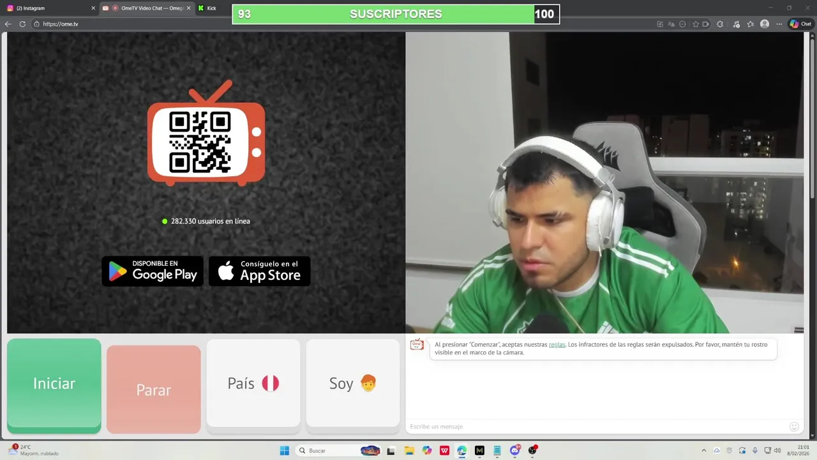The height and width of the screenshot is (460, 817).
Task: Switch to the Instagram tab
Action: [x=50, y=8]
